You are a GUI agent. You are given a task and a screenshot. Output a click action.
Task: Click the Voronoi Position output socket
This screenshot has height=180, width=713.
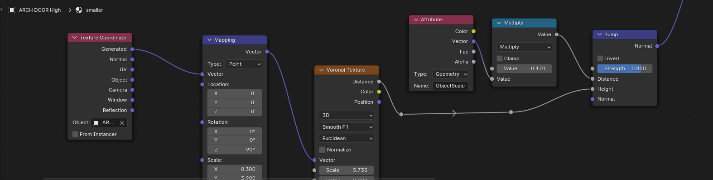tap(379, 102)
